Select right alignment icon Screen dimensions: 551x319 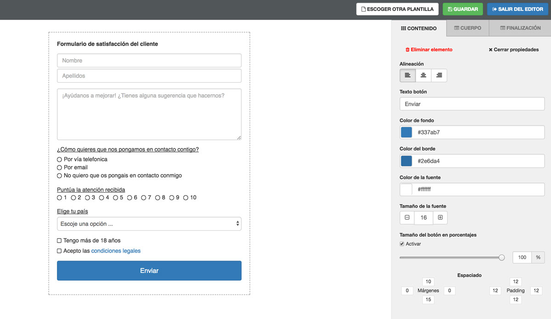click(439, 75)
